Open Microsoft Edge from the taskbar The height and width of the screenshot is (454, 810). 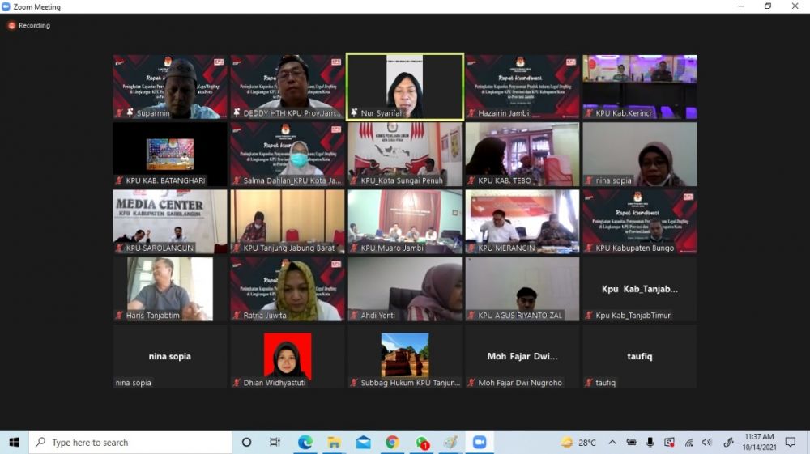coord(305,442)
